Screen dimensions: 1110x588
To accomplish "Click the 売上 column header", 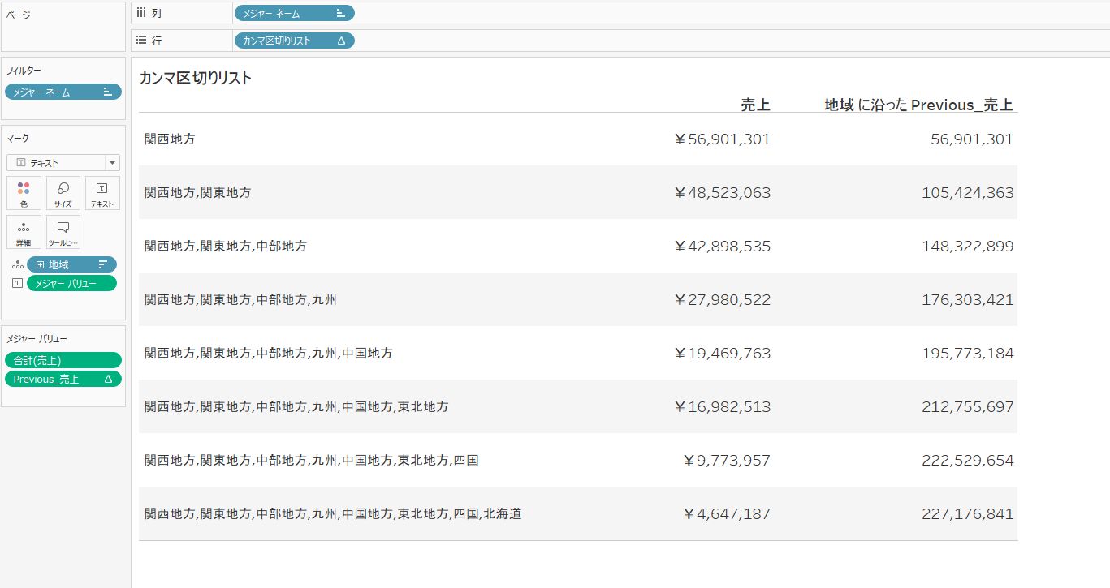I will (755, 105).
